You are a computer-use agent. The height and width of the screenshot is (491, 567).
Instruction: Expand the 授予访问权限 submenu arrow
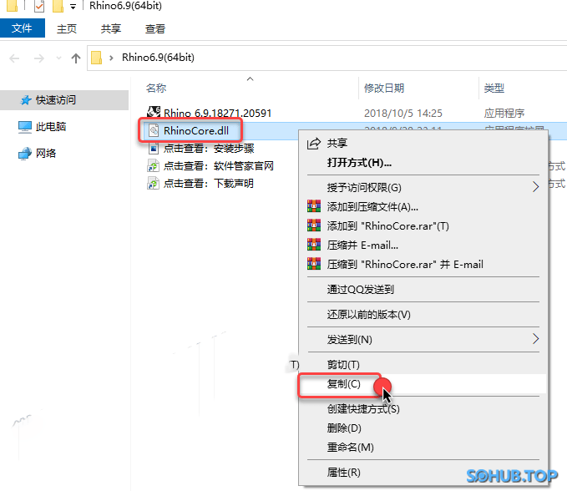[x=535, y=187]
